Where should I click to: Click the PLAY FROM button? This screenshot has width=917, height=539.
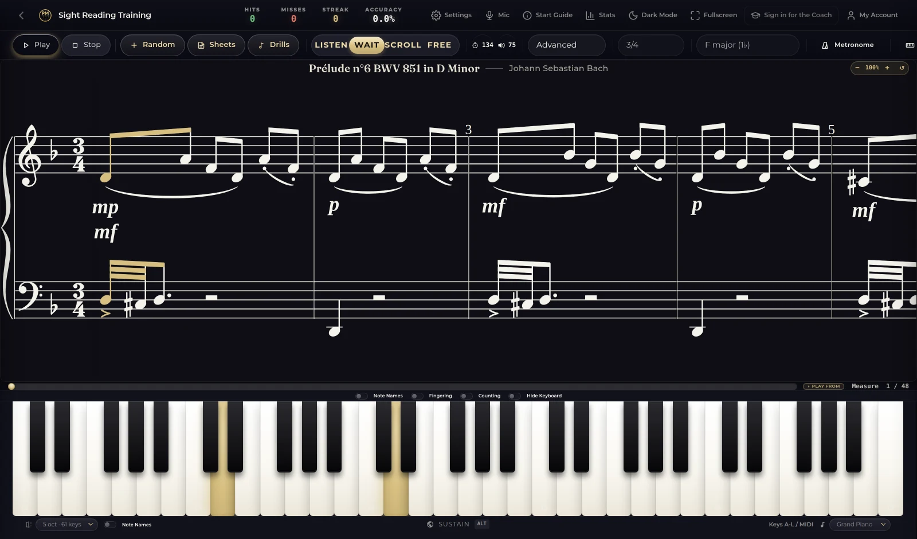824,386
